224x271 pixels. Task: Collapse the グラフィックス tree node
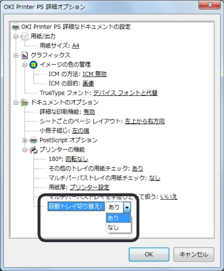[16, 56]
